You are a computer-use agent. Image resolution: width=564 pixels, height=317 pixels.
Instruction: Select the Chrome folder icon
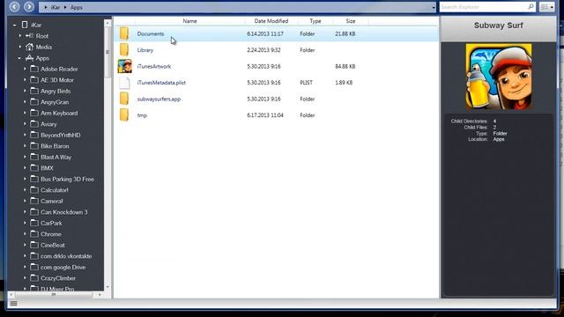34,234
